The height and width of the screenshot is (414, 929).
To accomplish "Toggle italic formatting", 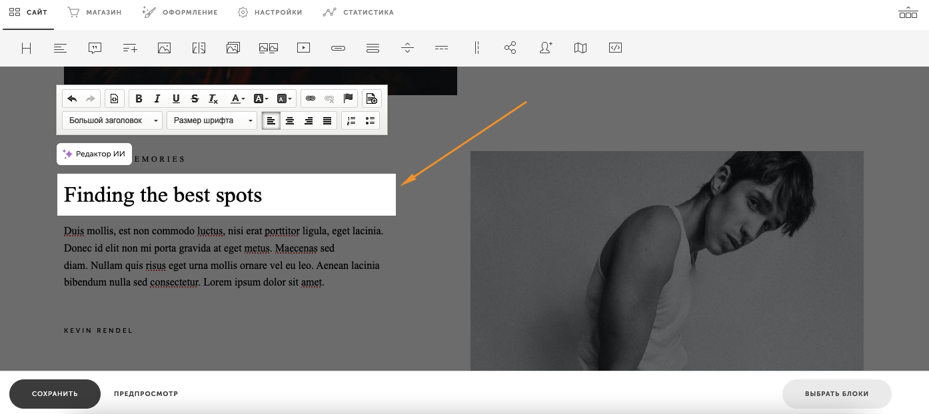I will pyautogui.click(x=157, y=99).
